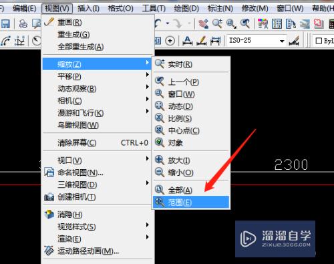Open the Undo history dropdown arrow
This screenshot has height=264, width=334.
point(168,23)
